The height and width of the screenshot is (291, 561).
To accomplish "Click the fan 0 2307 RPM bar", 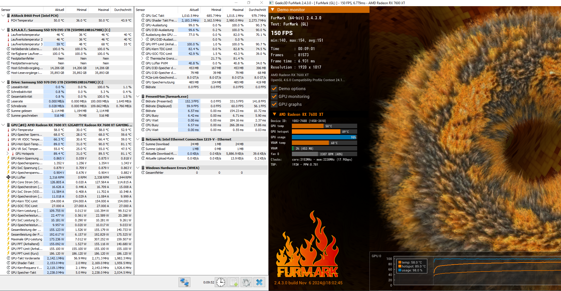I will pyautogui.click(x=324, y=154).
